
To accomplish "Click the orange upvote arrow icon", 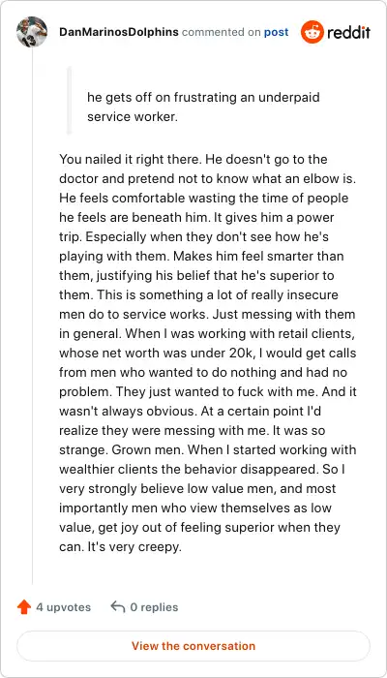I will pyautogui.click(x=24, y=607).
